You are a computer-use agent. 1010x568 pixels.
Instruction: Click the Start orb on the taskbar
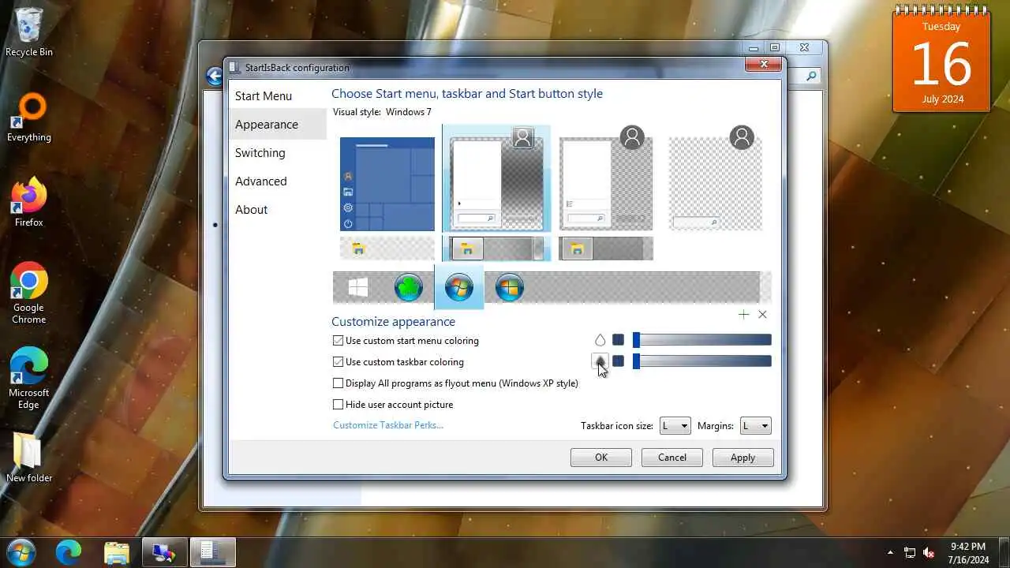click(21, 552)
